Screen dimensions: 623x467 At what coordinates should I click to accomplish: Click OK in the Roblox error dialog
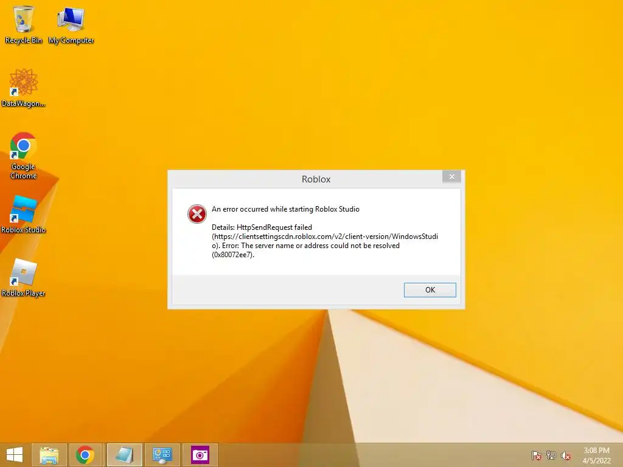tap(430, 290)
